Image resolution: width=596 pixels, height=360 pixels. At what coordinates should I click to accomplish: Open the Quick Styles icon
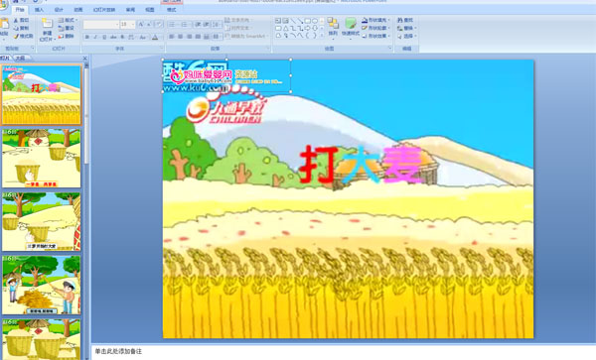pyautogui.click(x=351, y=24)
